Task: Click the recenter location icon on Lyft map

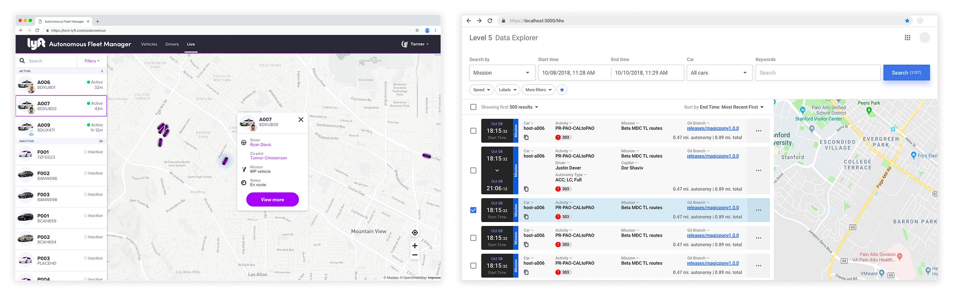Action: [415, 232]
